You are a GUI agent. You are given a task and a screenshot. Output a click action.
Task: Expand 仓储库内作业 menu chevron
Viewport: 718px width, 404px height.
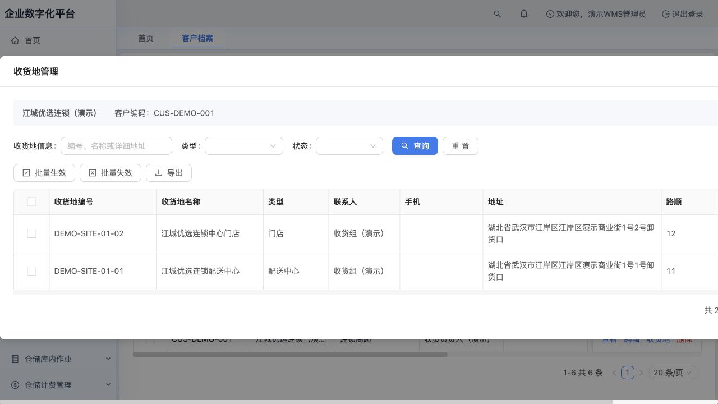[x=108, y=359]
